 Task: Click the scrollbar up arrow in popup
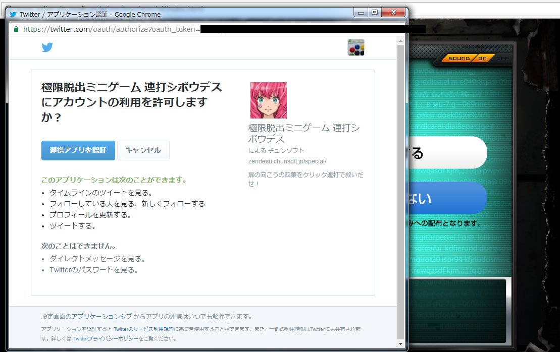coord(400,41)
